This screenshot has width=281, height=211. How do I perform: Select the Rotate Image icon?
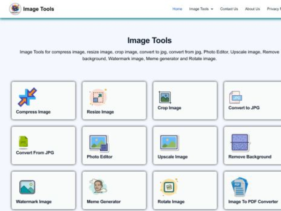point(169,187)
